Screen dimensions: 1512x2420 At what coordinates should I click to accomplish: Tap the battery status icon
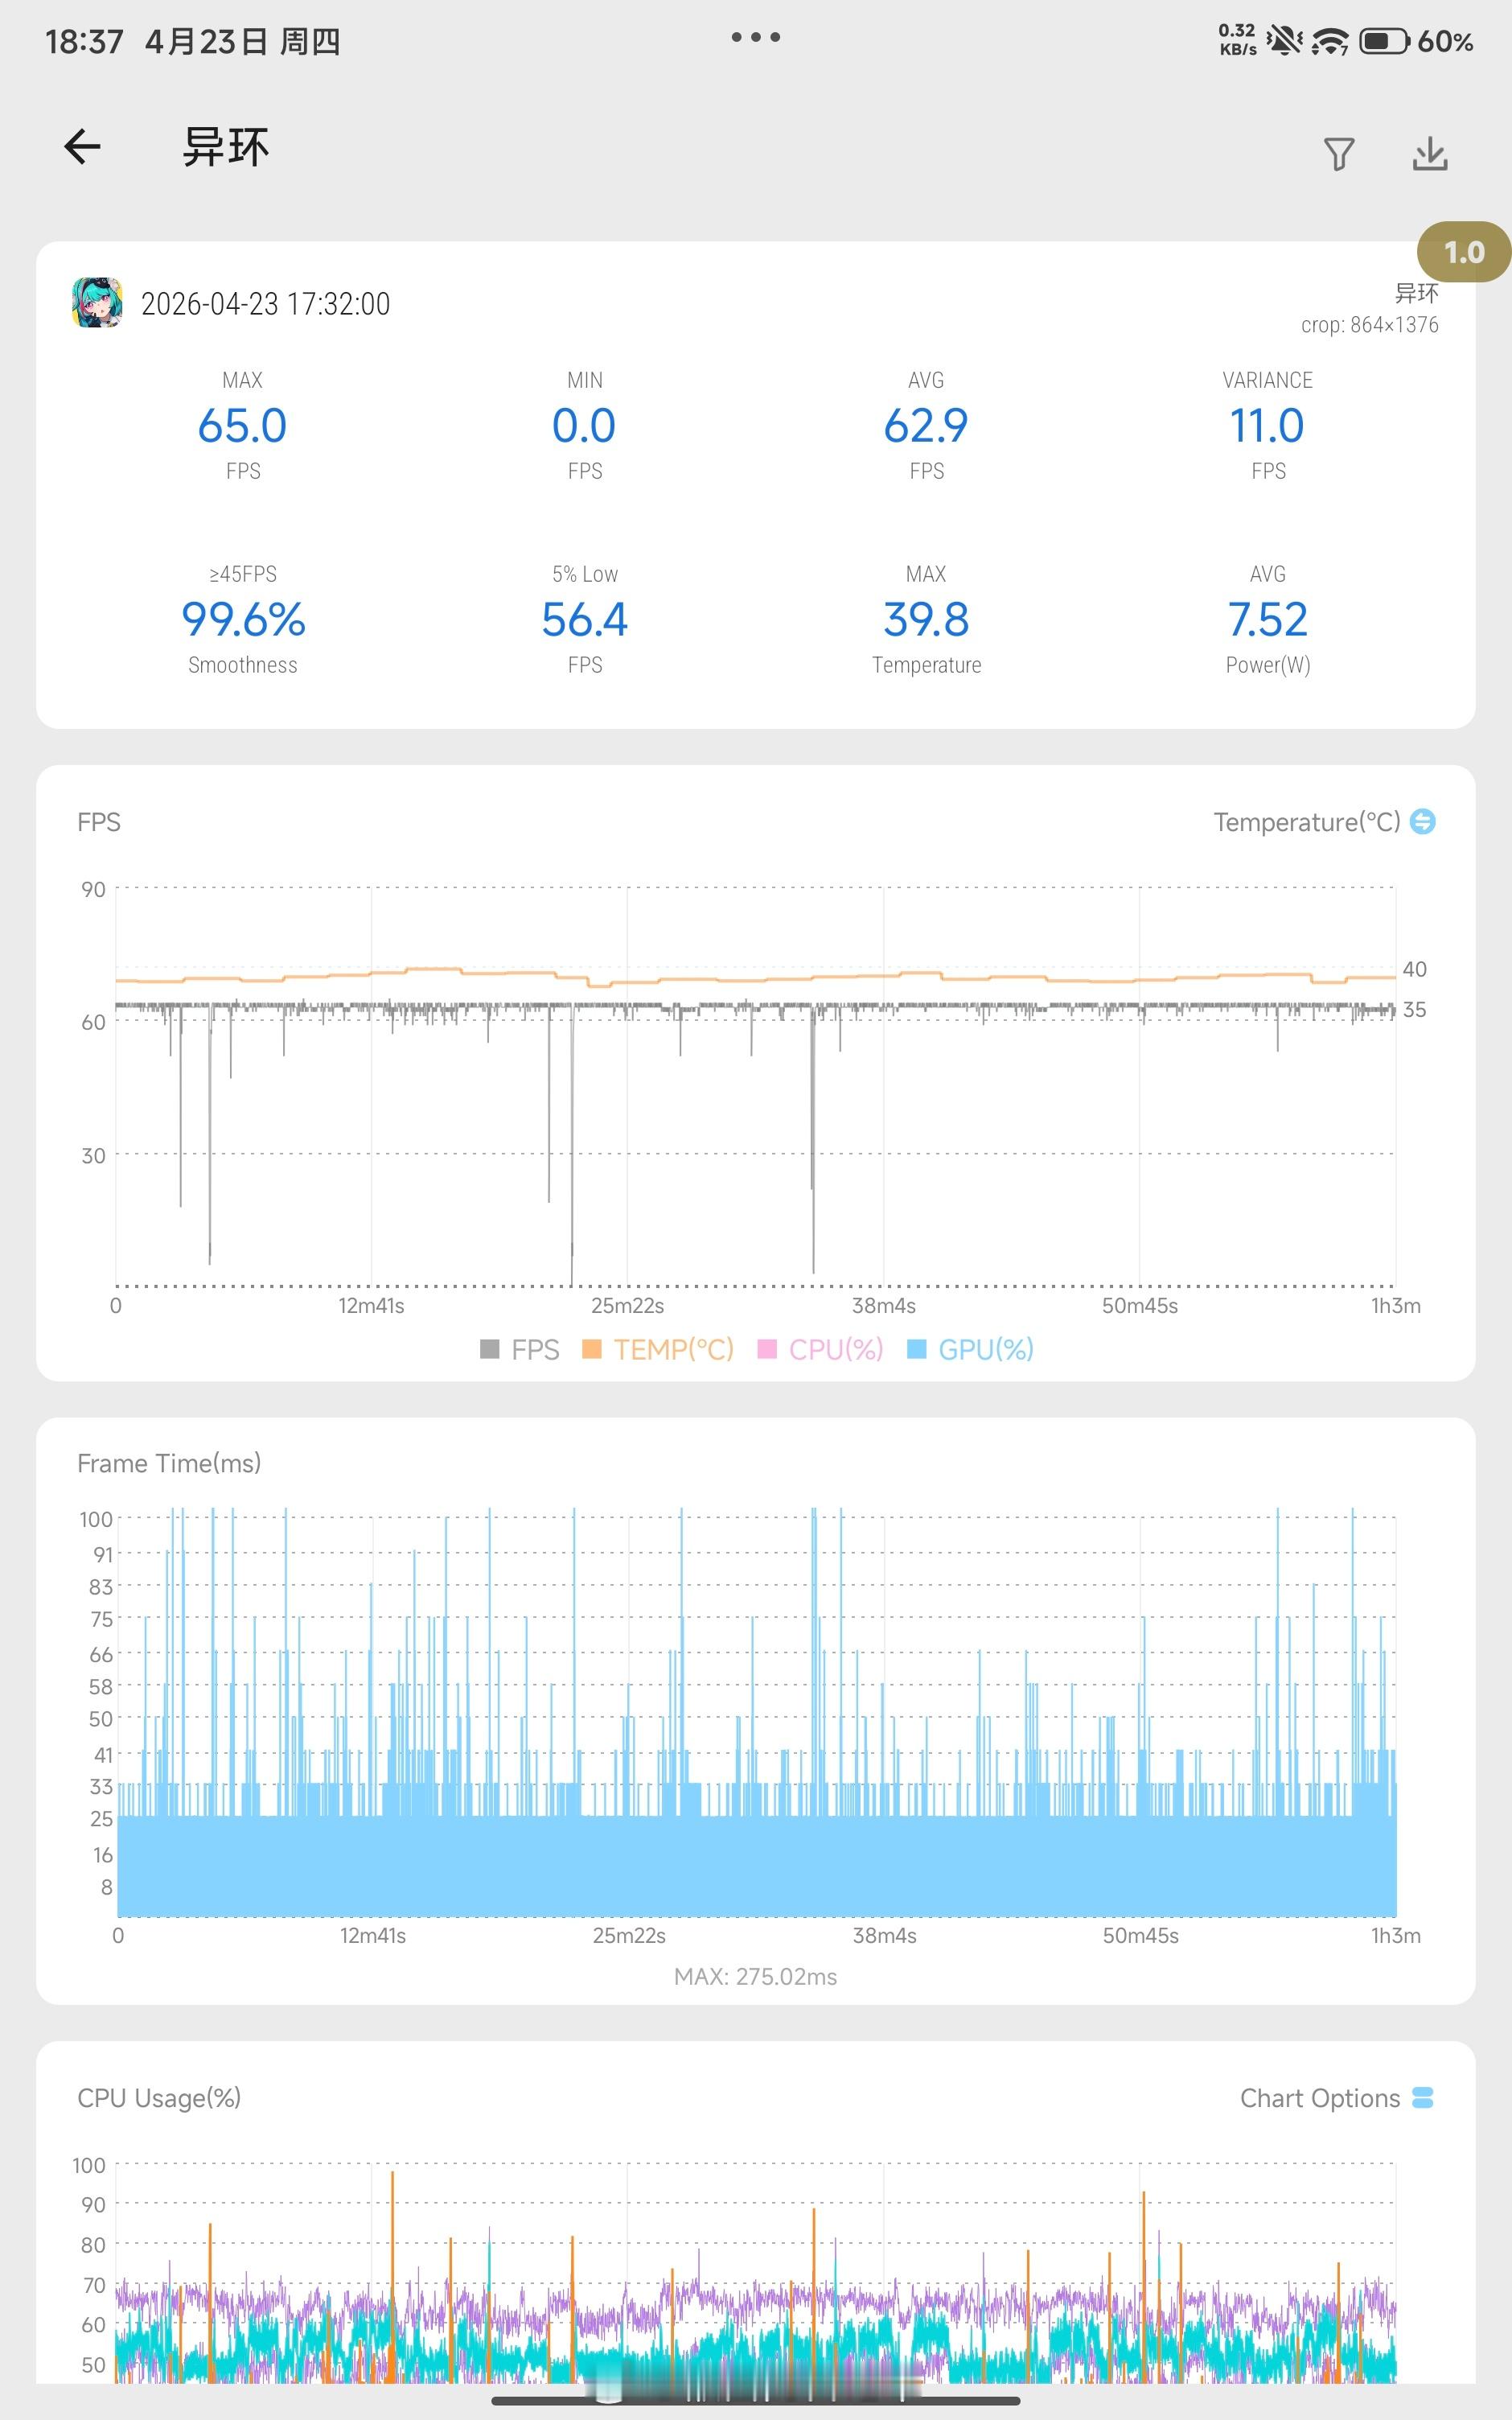tap(1385, 41)
